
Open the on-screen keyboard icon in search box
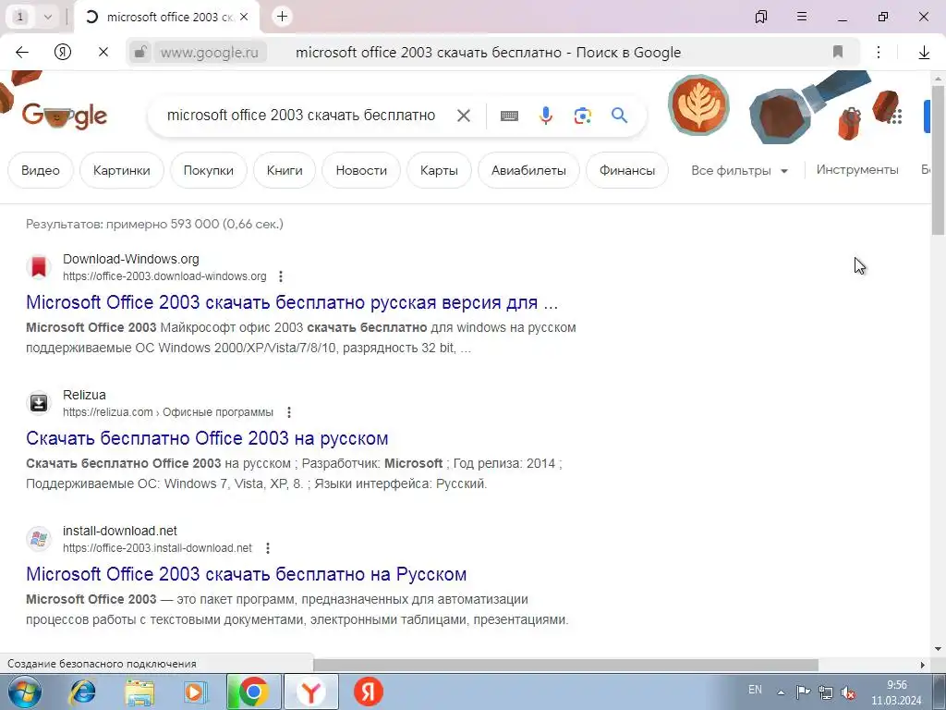[509, 116]
